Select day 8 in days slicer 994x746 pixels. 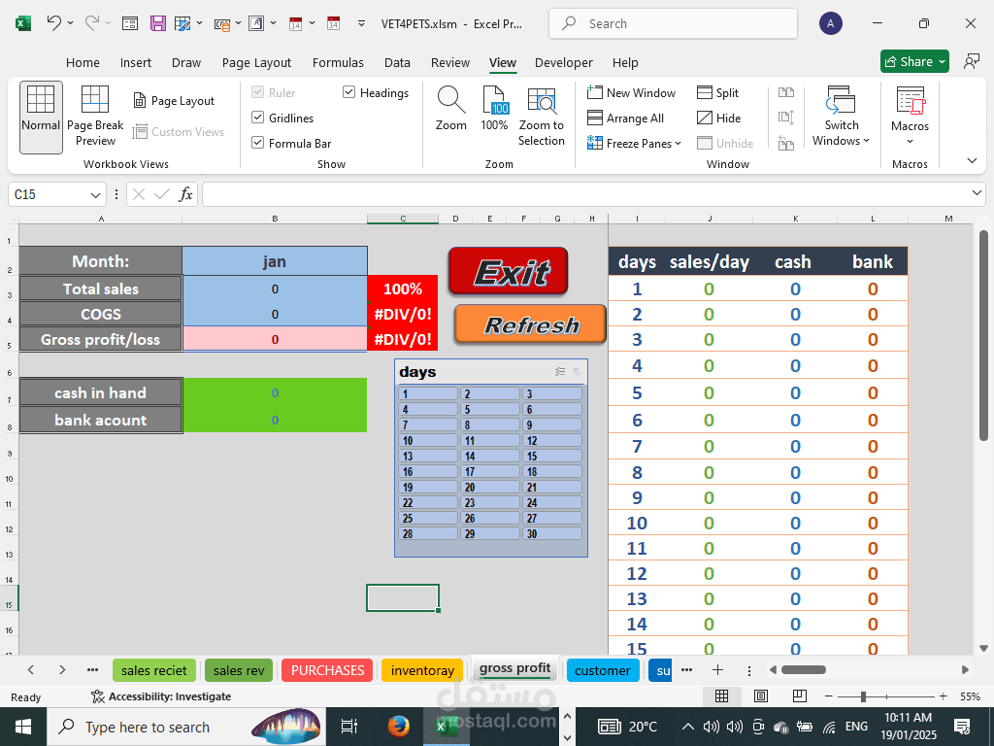click(490, 424)
